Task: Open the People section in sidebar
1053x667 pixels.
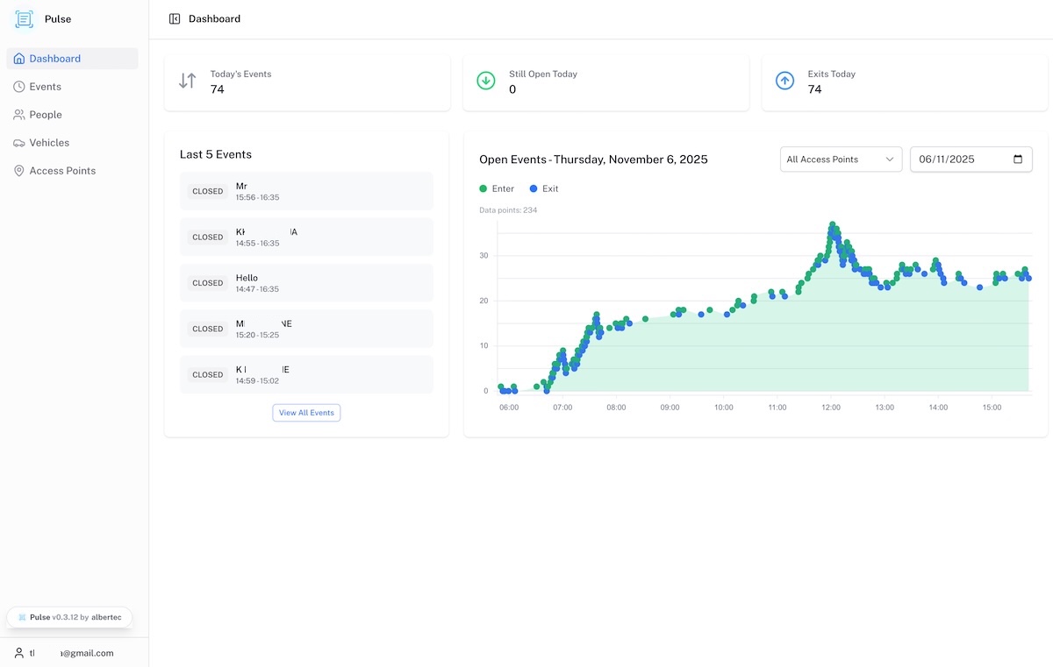Action: coord(45,115)
